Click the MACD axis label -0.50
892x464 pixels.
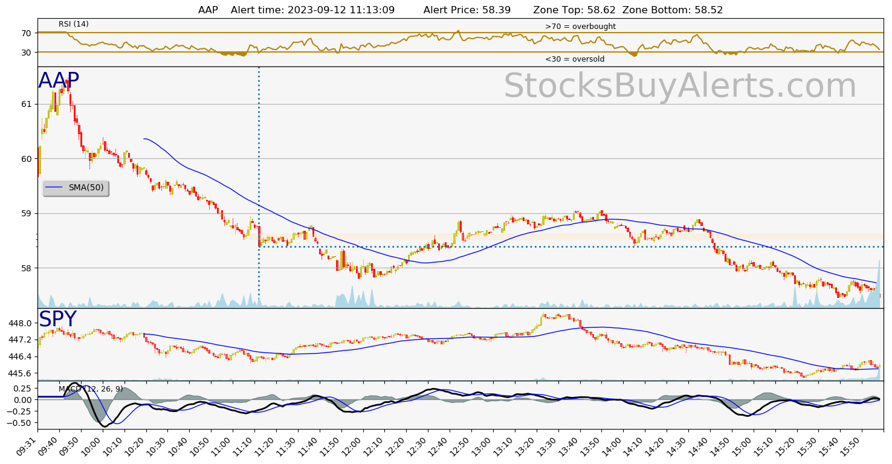pyautogui.click(x=20, y=423)
